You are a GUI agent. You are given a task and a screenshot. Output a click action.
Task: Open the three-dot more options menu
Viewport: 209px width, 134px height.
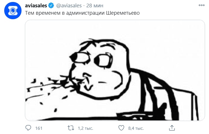pyautogui.click(x=202, y=5)
